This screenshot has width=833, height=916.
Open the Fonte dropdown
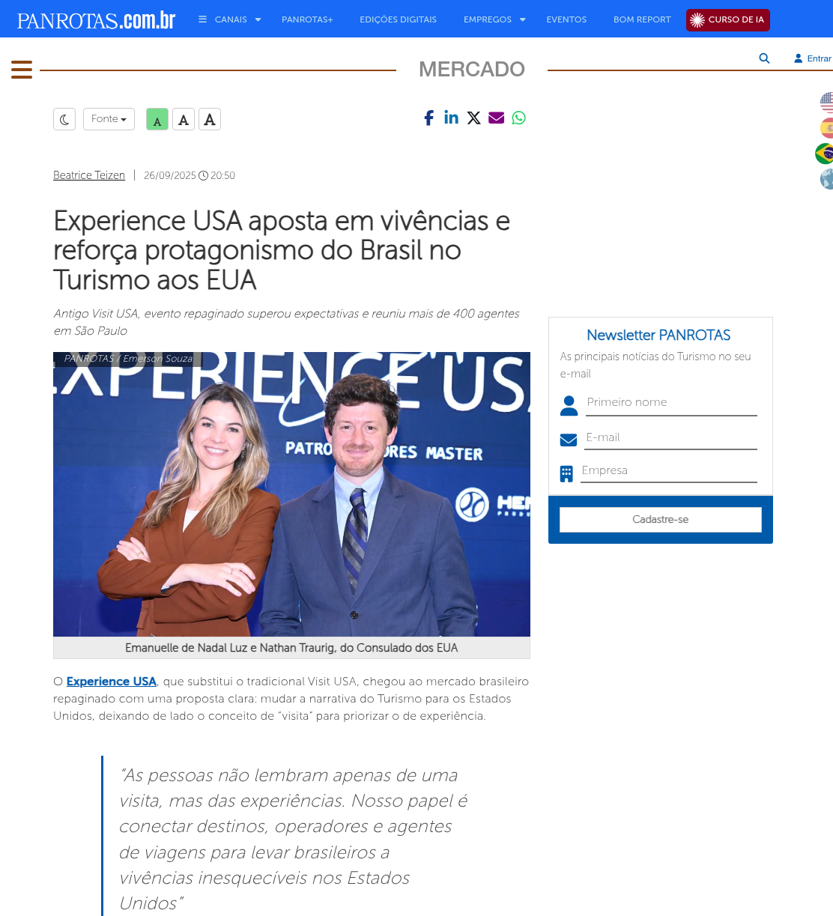109,119
